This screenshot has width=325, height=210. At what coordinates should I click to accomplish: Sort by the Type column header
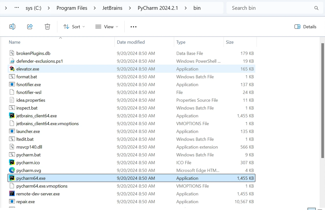pos(181,42)
